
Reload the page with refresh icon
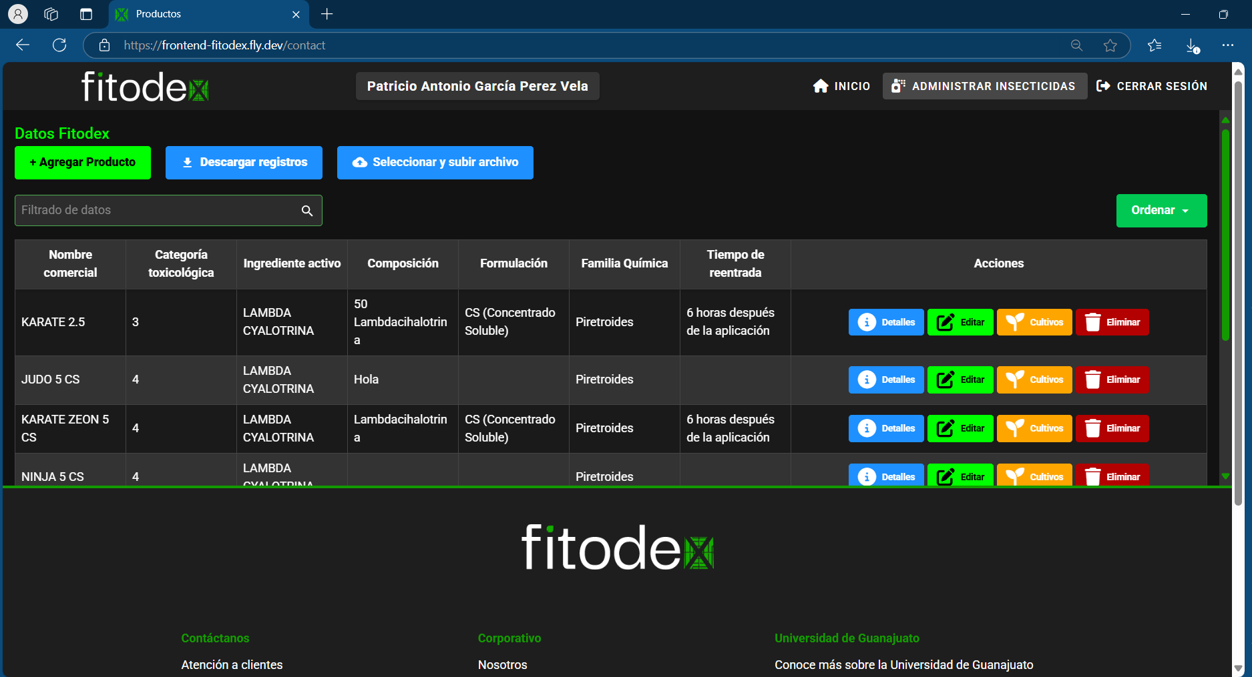click(59, 45)
